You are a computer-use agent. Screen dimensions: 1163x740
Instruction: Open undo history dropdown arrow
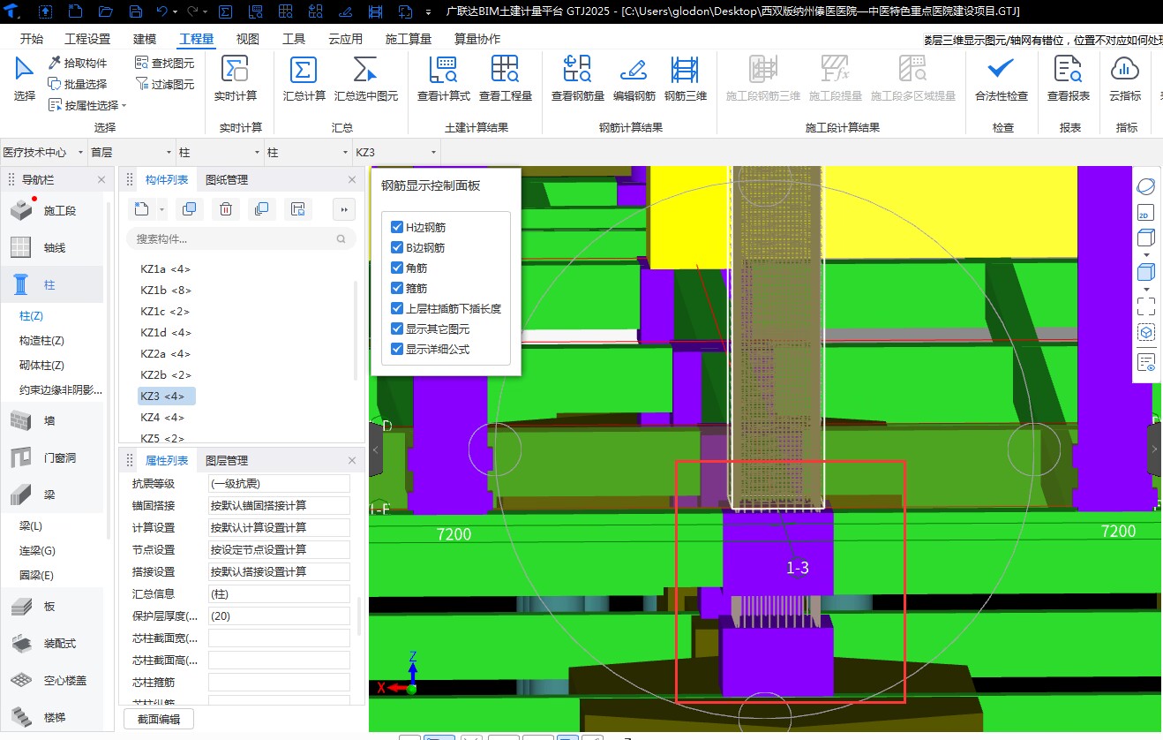point(176,12)
